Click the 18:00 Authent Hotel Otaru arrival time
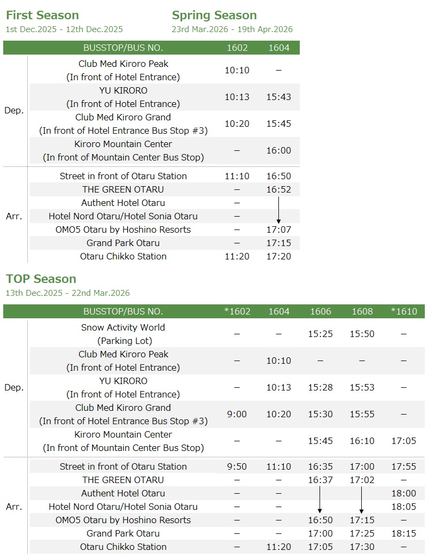Image resolution: width=428 pixels, height=559 pixels. [x=403, y=493]
